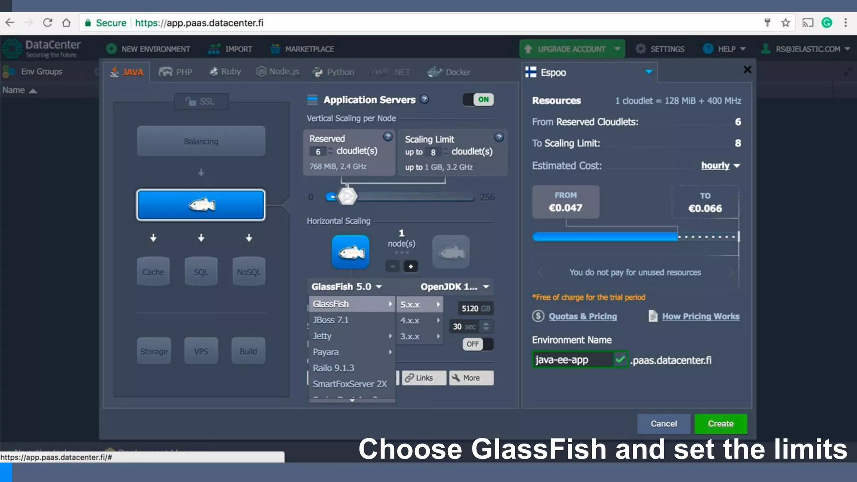Choose GlassFish 4.x.x version
The image size is (857, 482).
pyautogui.click(x=420, y=320)
